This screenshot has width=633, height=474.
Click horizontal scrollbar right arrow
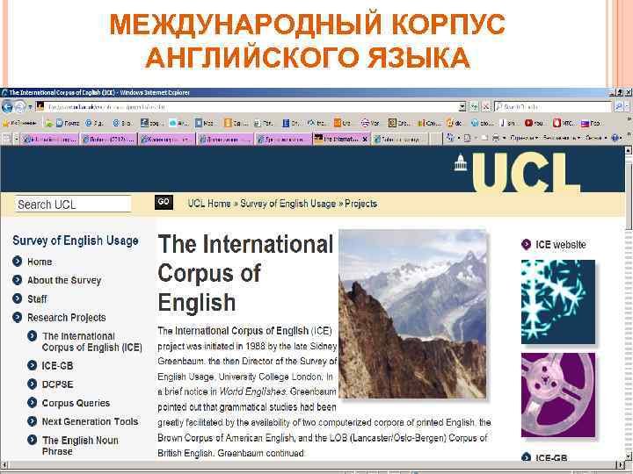pos(621,464)
